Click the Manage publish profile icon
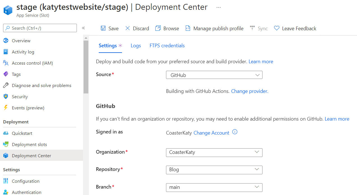This screenshot has height=195, width=357. pyautogui.click(x=188, y=28)
